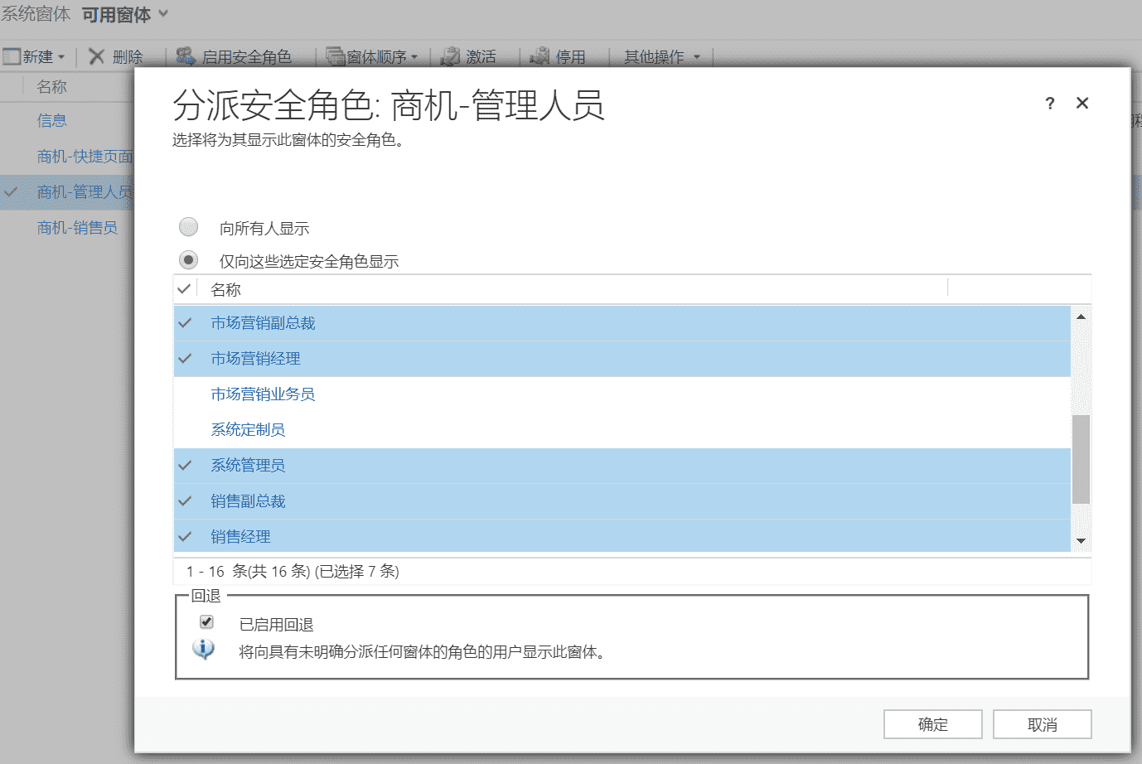The width and height of the screenshot is (1142, 764).
Task: Close the assign security roles dialog
Action: point(1082,103)
